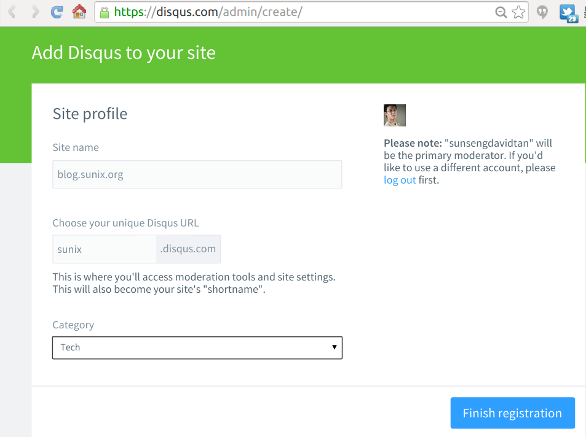586x437 pixels.
Task: Open the Twitter extension icon with badge 29
Action: [x=568, y=13]
